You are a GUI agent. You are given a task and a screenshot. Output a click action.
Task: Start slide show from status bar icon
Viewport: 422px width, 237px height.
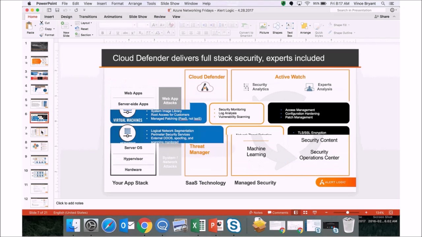(315, 213)
